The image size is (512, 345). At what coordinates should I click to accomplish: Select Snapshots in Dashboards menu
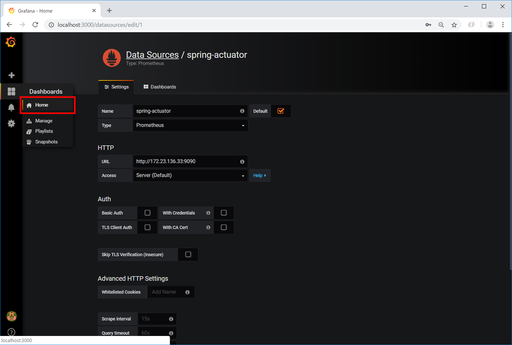click(47, 141)
